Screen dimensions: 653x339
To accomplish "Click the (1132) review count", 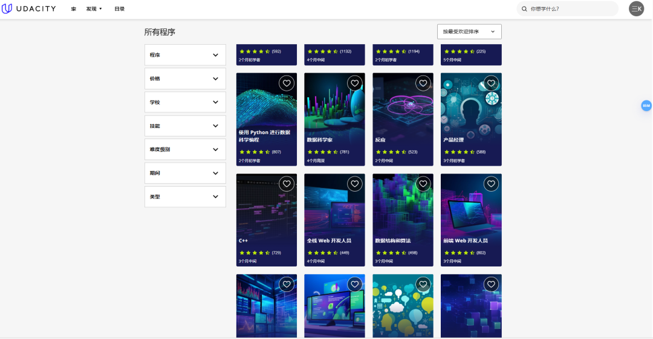I will [x=346, y=51].
